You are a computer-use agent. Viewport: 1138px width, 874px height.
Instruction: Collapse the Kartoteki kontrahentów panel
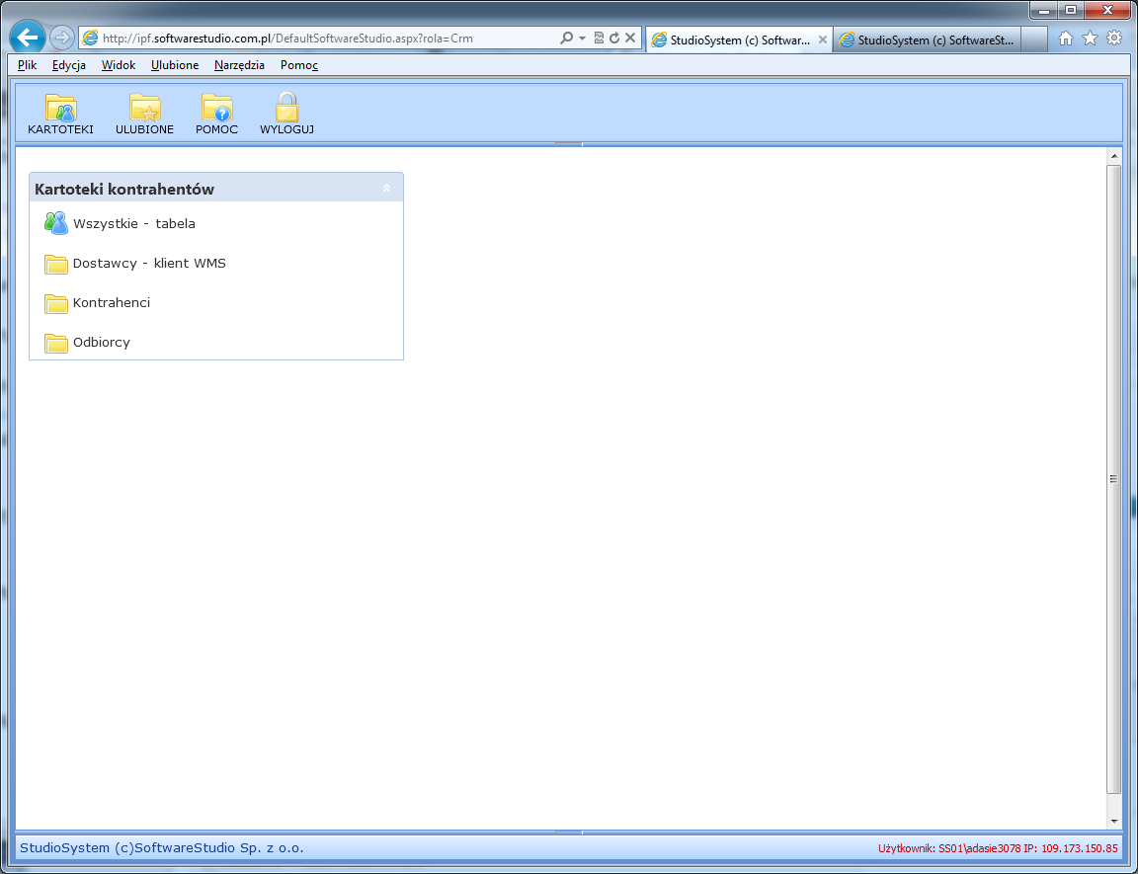(386, 189)
